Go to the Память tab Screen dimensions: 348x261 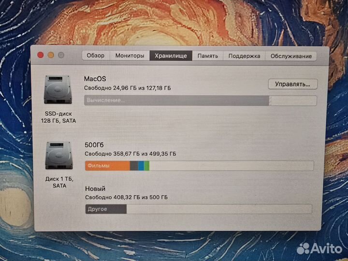pos(207,56)
